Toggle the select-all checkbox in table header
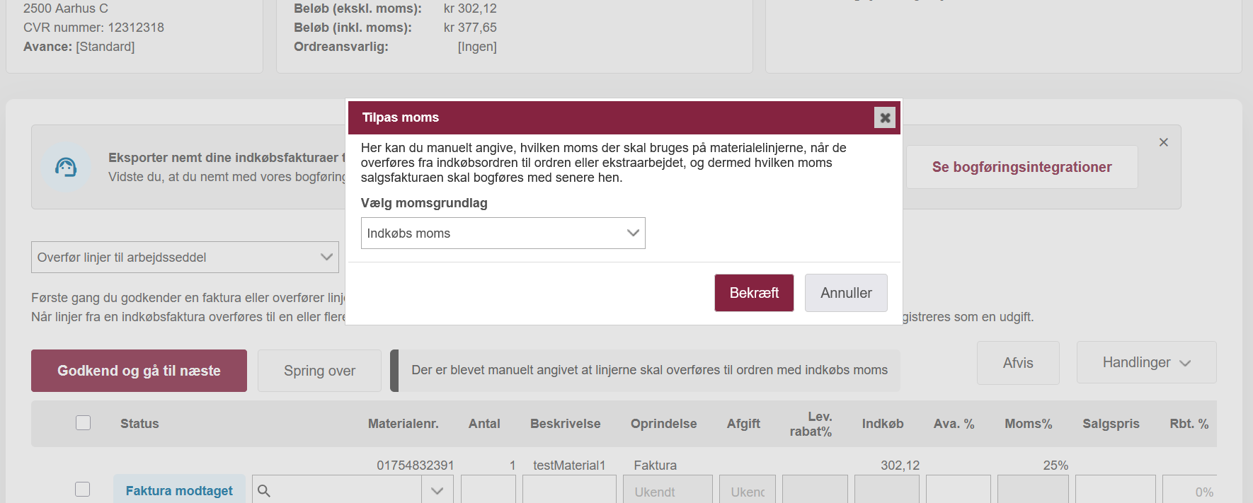This screenshot has width=1253, height=503. click(84, 423)
